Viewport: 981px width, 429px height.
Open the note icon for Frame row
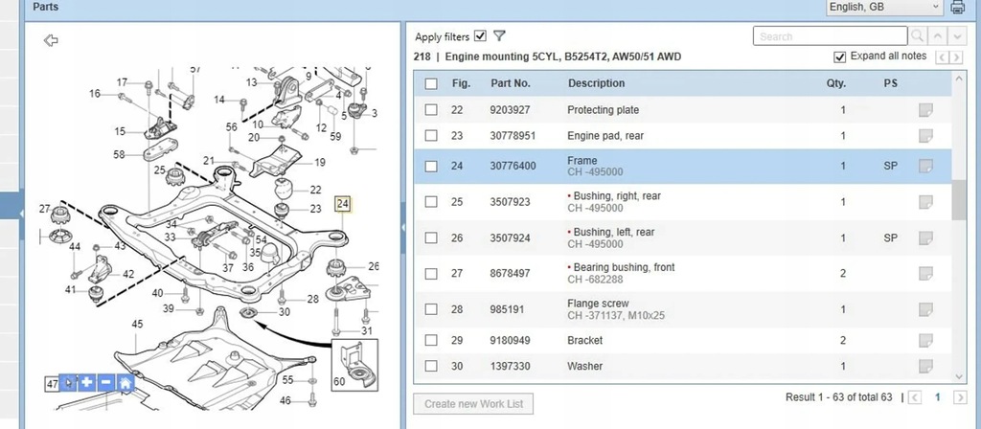(x=925, y=167)
